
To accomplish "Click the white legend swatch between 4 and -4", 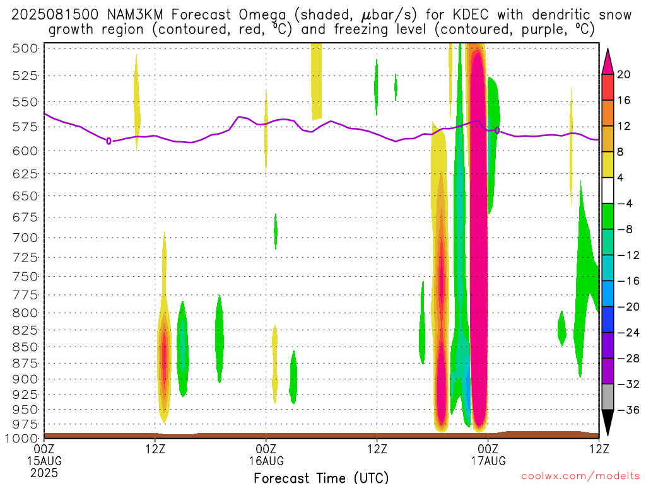I will 608,190.
